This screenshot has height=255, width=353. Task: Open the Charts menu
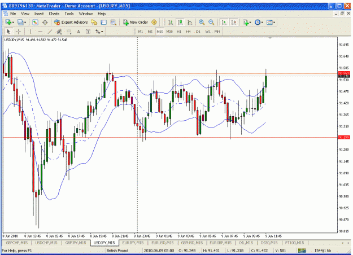(54, 14)
